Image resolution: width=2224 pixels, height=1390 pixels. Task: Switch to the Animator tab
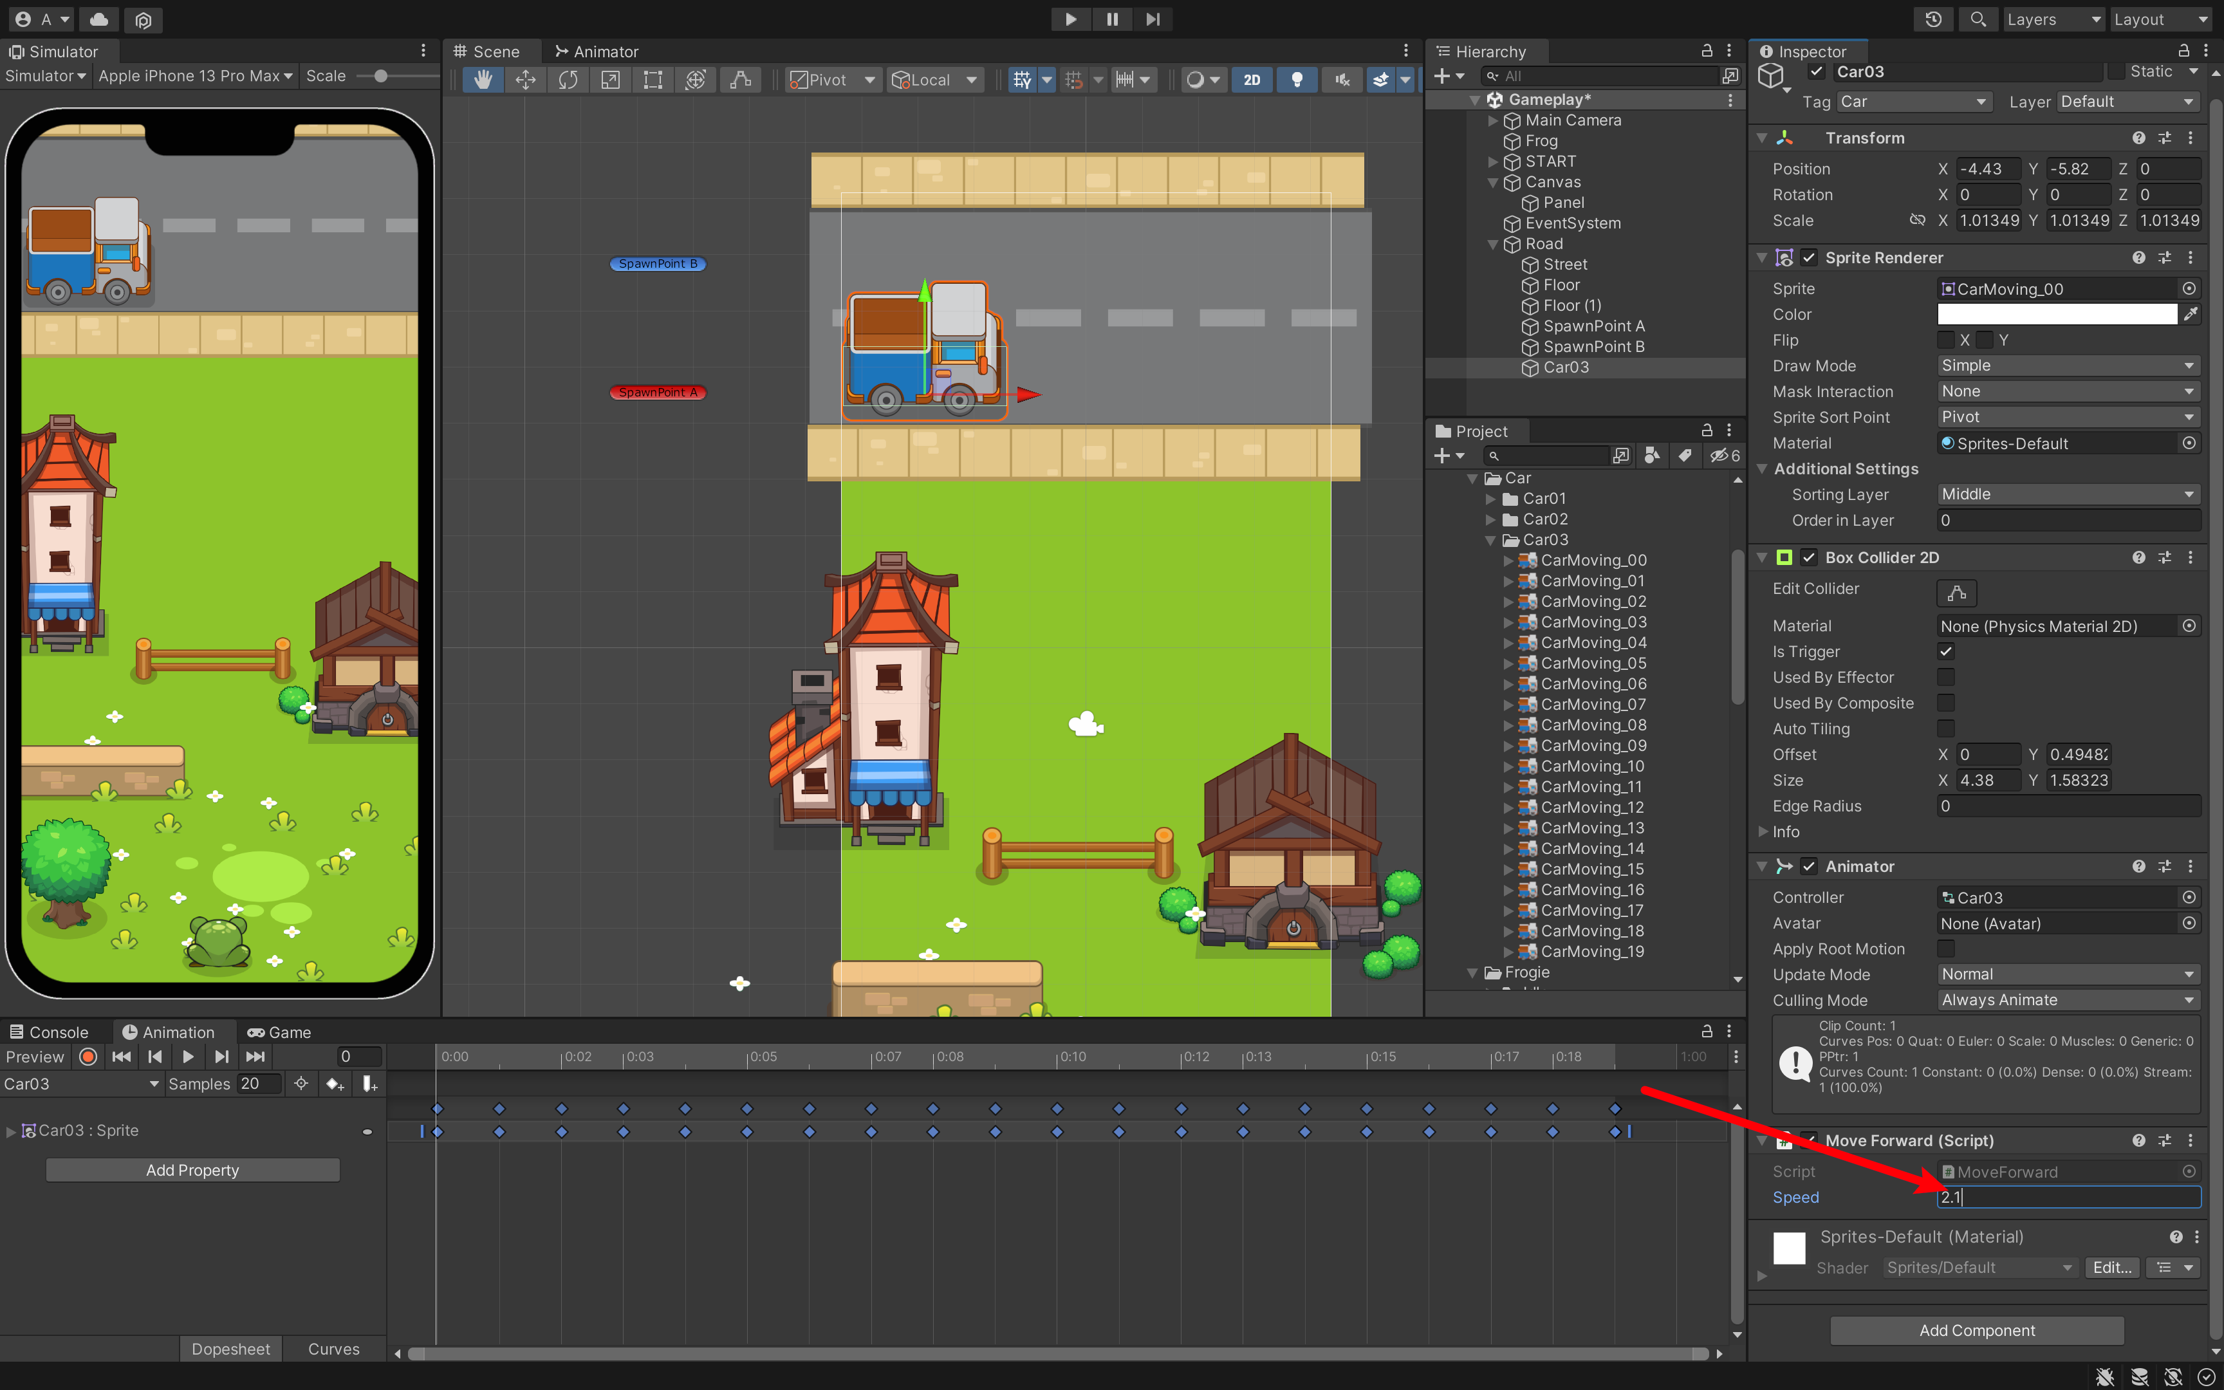(x=597, y=51)
